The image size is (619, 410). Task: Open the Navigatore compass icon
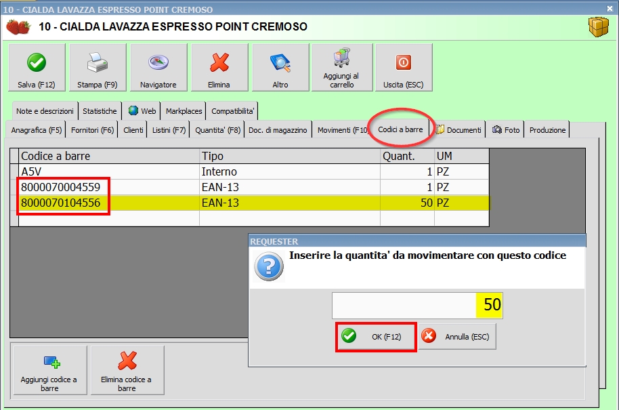(x=158, y=62)
